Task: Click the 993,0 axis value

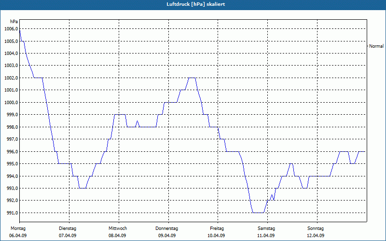Action: tap(12, 188)
